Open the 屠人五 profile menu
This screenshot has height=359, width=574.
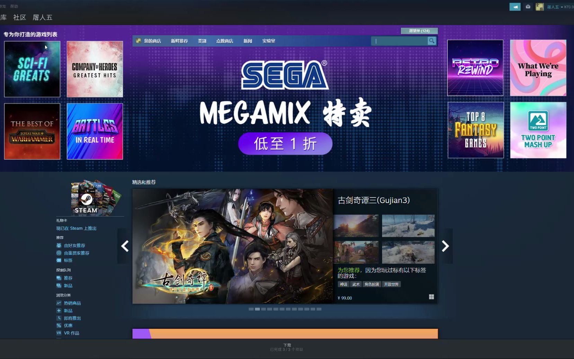tap(42, 17)
